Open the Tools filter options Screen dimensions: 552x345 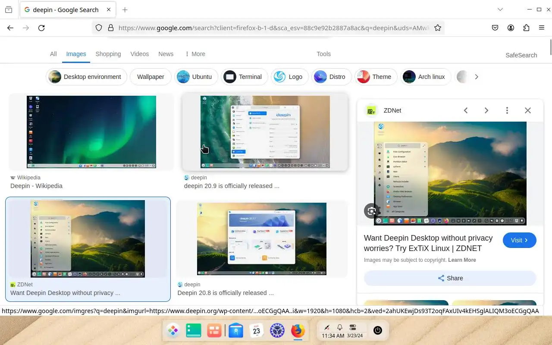(323, 54)
